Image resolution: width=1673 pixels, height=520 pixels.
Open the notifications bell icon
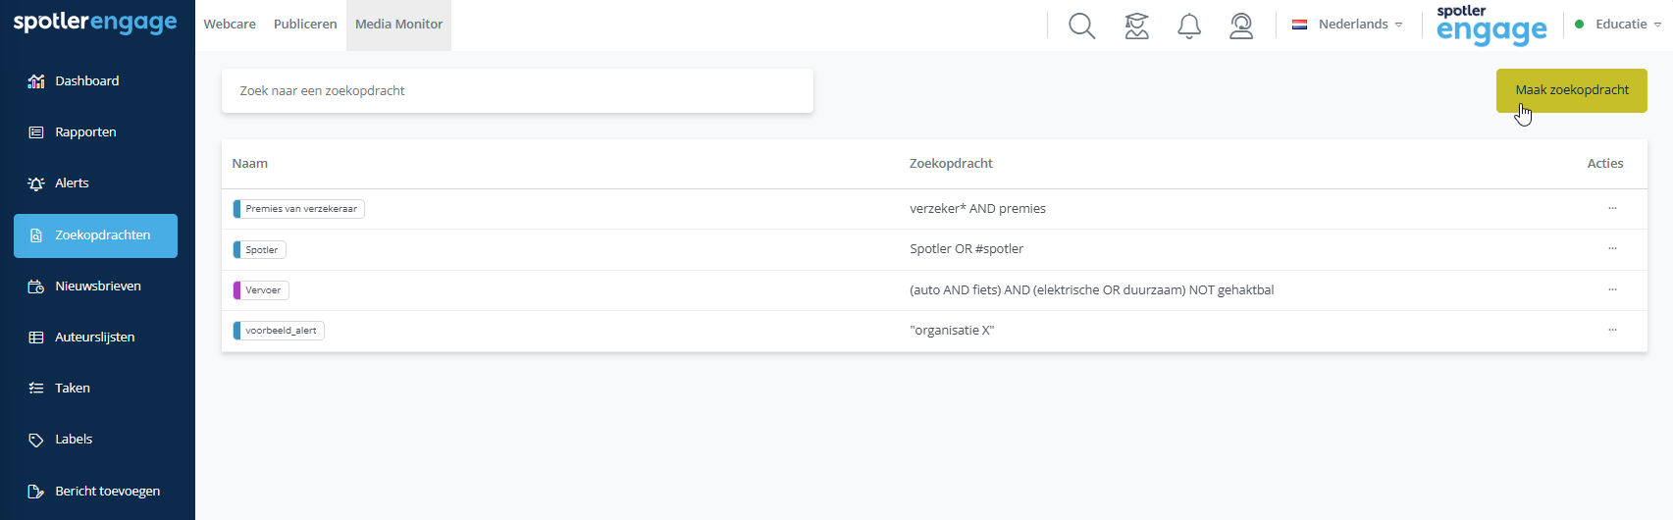point(1189,26)
